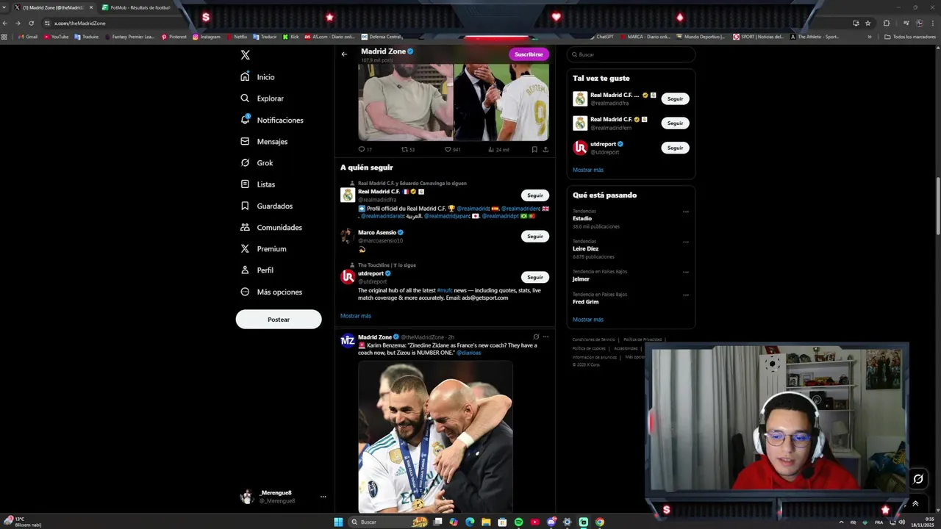Follow @realmadridfem in Tal vez te guste
This screenshot has height=529, width=941.
(675, 123)
